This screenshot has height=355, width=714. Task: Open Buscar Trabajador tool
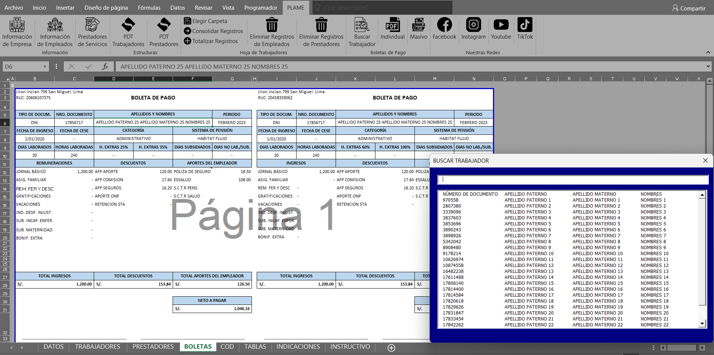pyautogui.click(x=362, y=32)
